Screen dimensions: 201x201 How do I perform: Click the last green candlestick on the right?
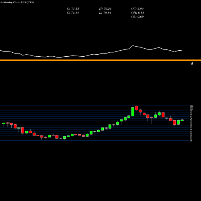point(182,120)
